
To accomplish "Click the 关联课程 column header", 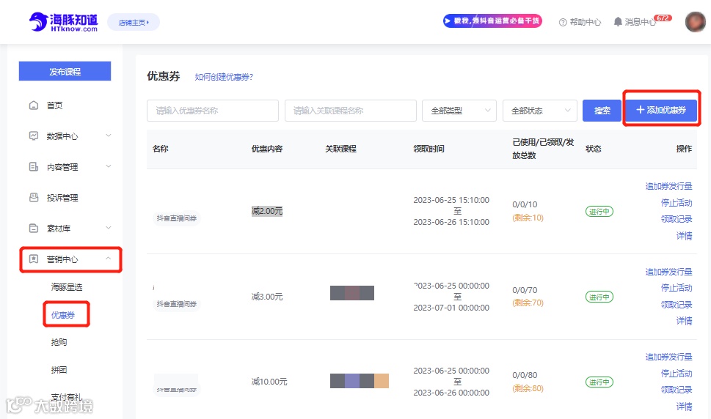I will coord(340,149).
